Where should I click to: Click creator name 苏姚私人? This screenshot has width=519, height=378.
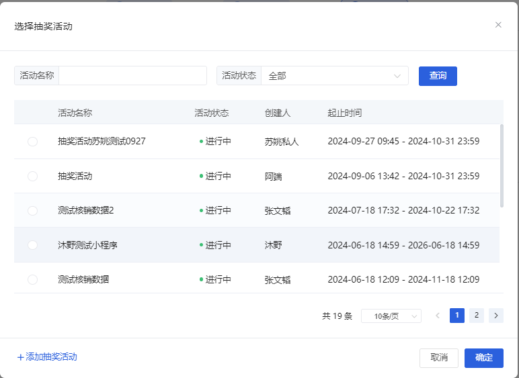point(281,142)
